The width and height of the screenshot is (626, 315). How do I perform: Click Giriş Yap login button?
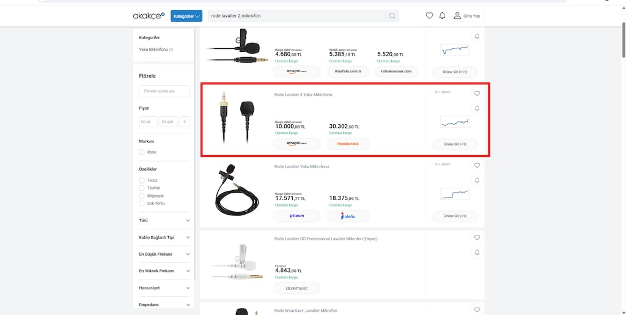coord(467,16)
